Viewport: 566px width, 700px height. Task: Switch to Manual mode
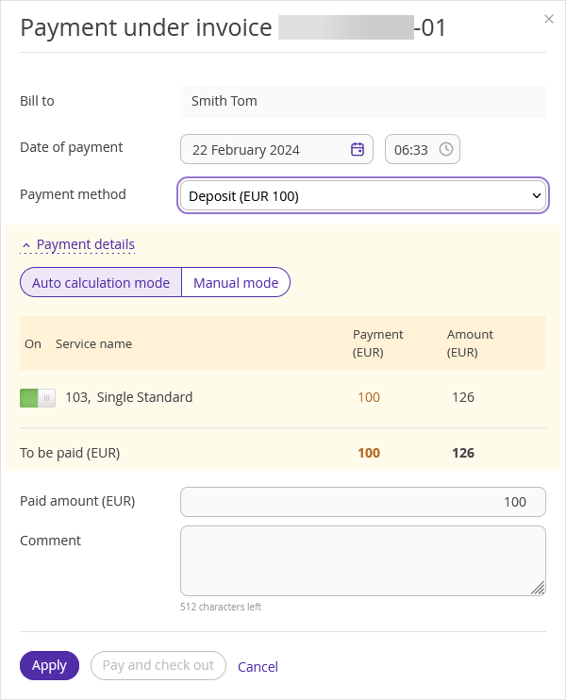(x=236, y=283)
